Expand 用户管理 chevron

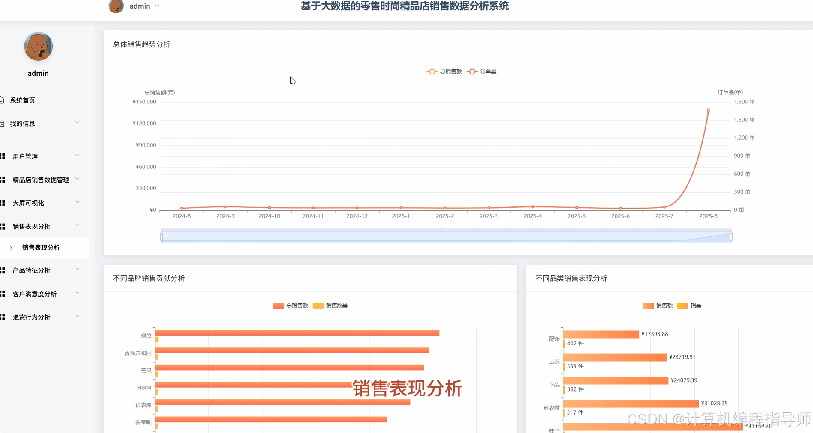click(77, 156)
